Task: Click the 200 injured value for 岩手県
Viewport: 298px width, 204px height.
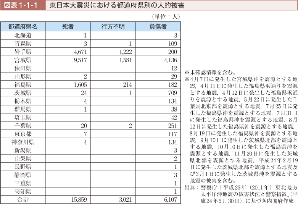Action: coord(172,52)
